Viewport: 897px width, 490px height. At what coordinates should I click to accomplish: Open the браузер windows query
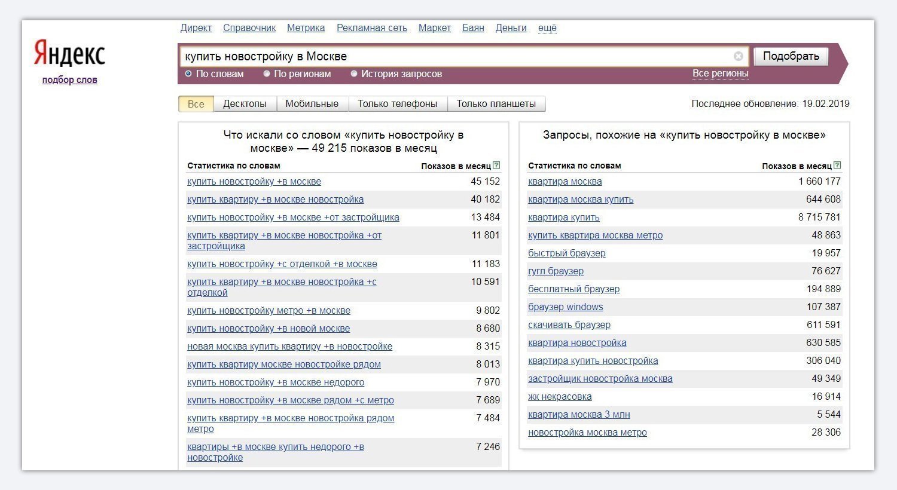pyautogui.click(x=566, y=307)
